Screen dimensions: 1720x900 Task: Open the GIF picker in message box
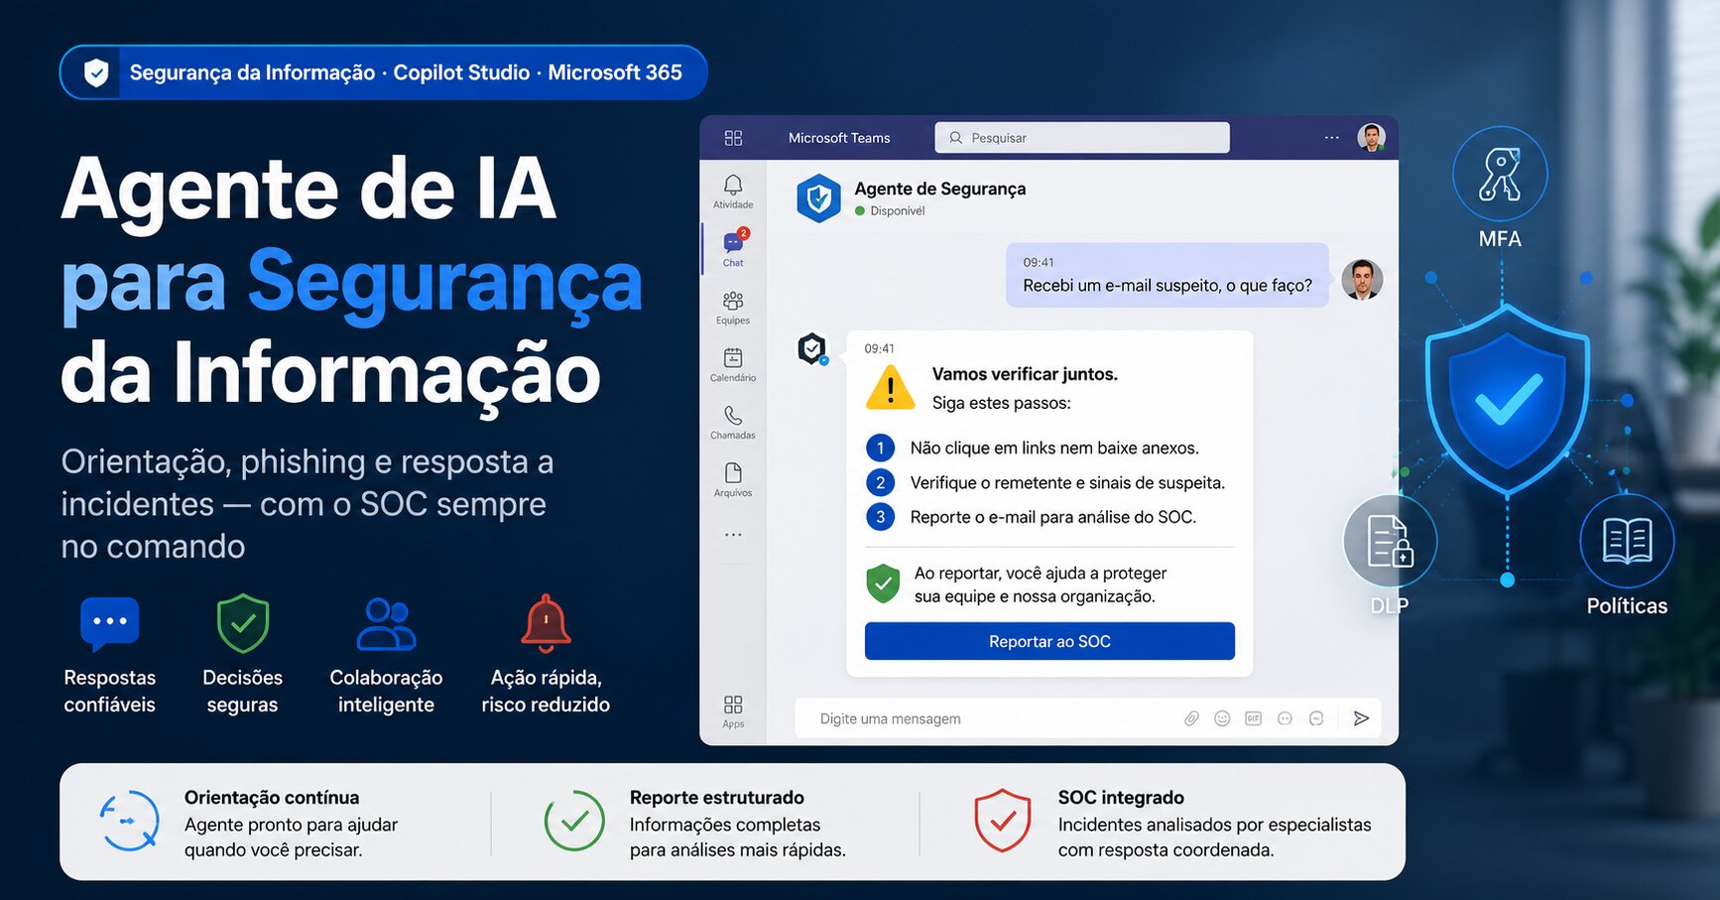[1254, 718]
